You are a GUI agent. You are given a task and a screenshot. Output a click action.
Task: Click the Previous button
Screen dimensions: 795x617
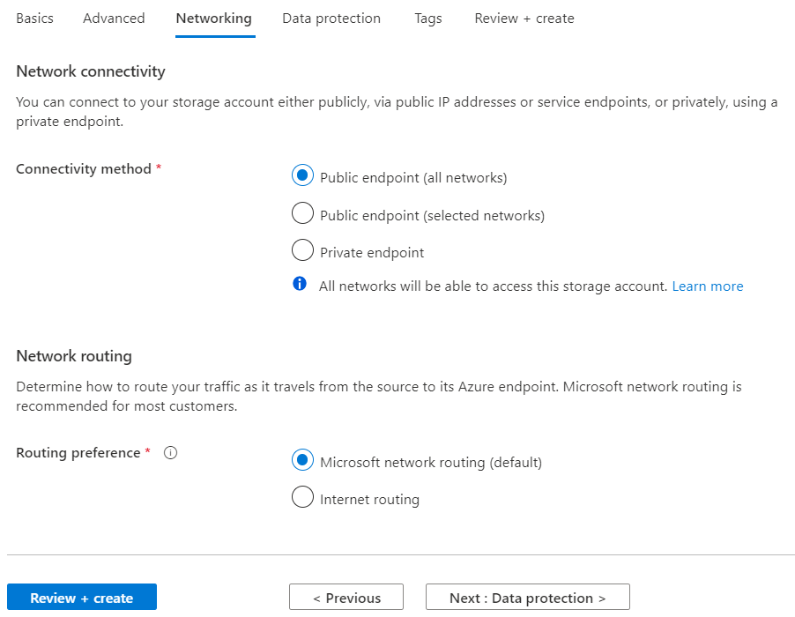pyautogui.click(x=346, y=598)
